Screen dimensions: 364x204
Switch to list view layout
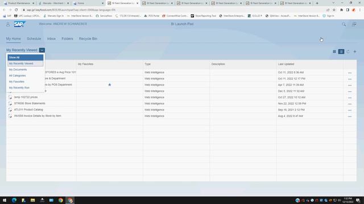[341, 52]
